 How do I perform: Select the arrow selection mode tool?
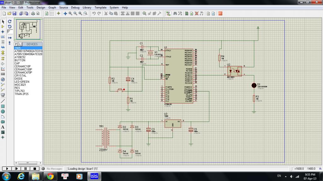pyautogui.click(x=3, y=22)
